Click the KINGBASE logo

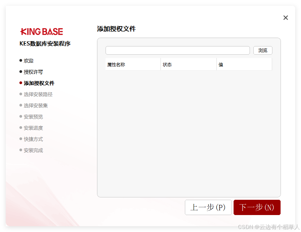pos(42,32)
